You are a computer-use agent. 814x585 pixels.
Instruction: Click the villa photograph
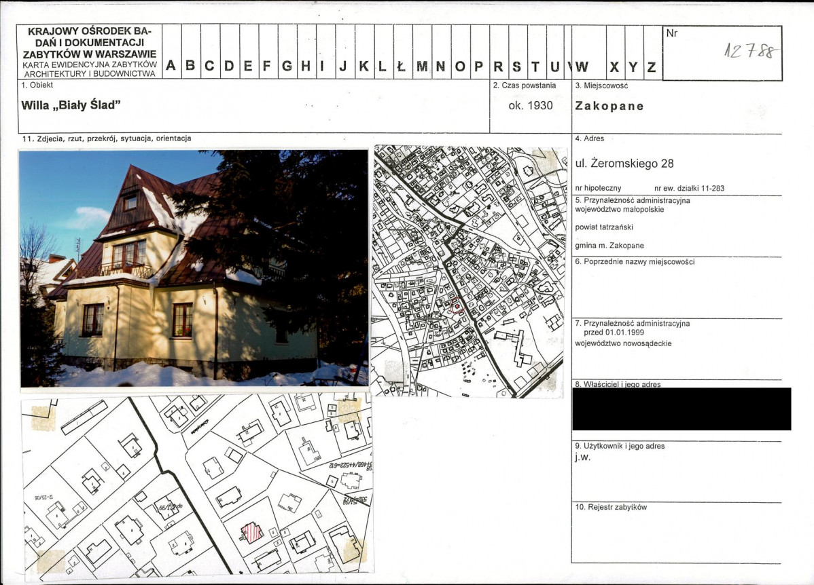tap(194, 268)
